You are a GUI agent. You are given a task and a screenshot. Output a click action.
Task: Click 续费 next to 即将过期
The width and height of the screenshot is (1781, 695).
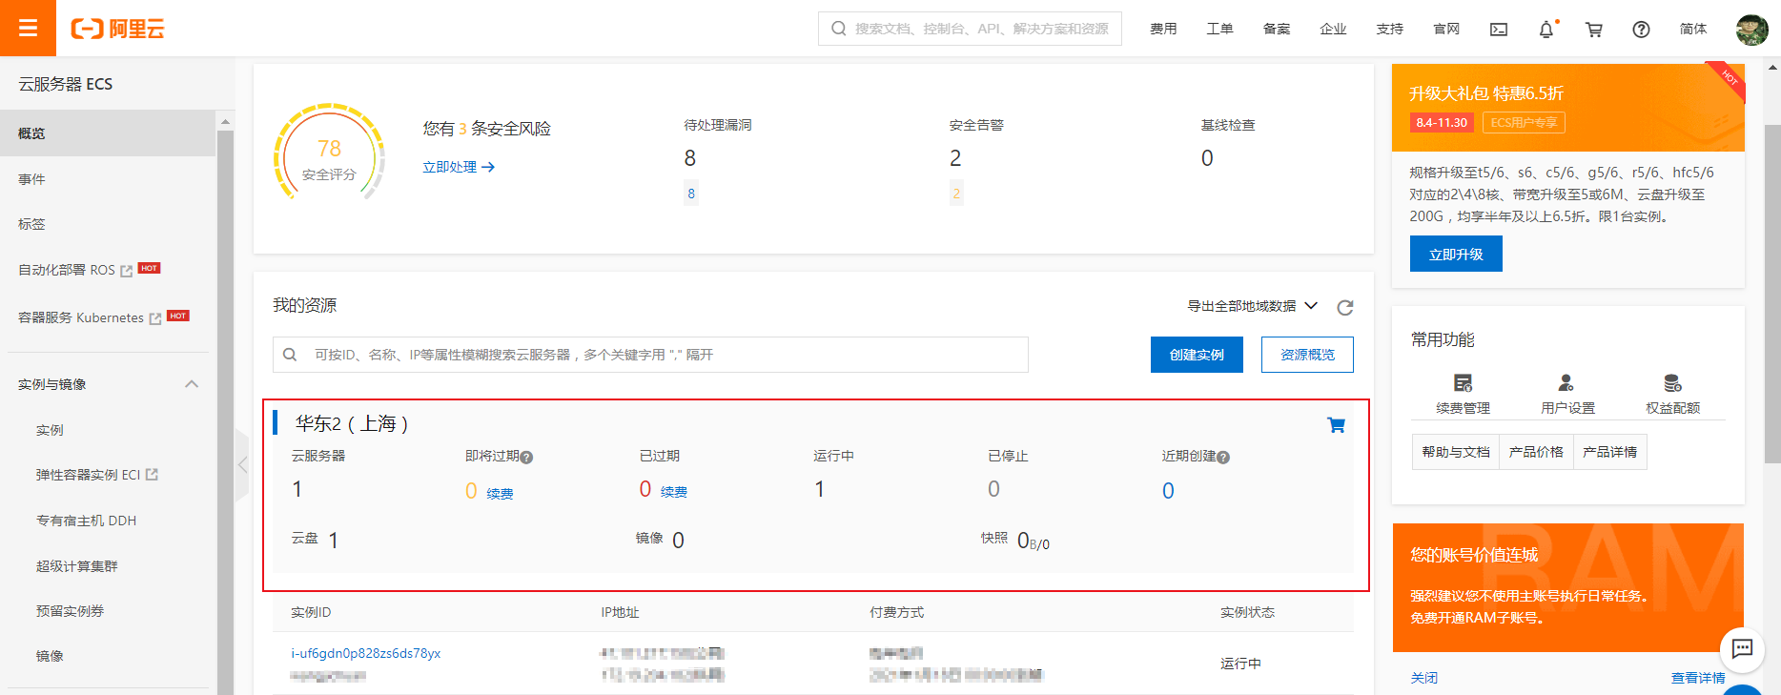point(501,494)
